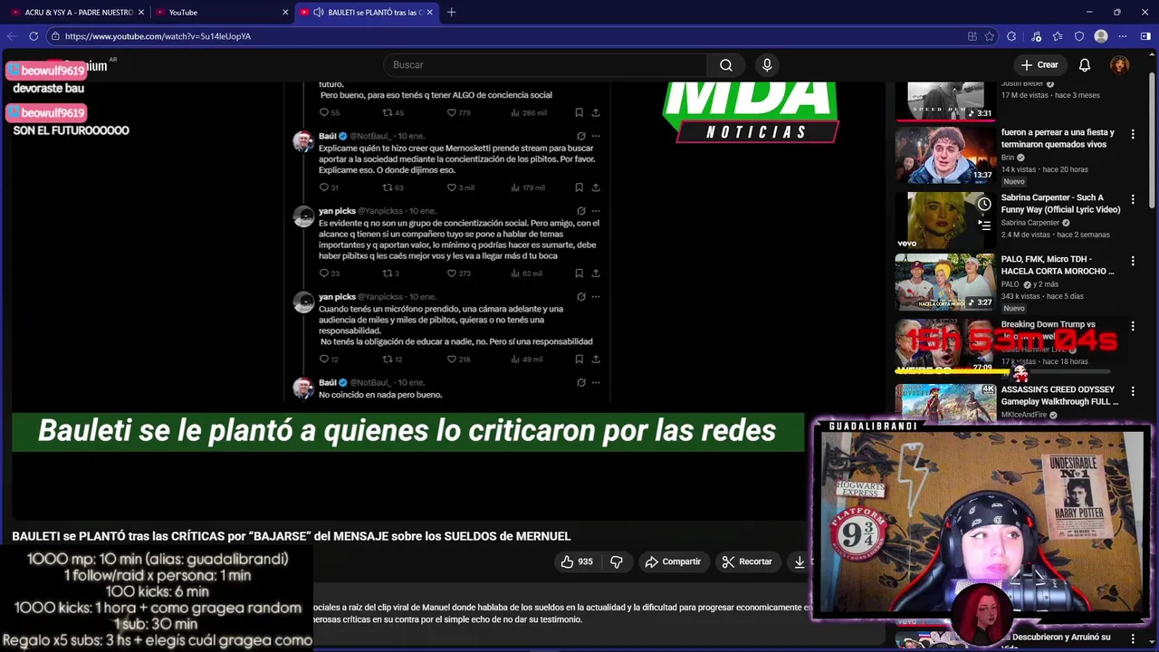
Task: Open options menu for Assassin's Creed Odyssey video
Action: [1133, 391]
